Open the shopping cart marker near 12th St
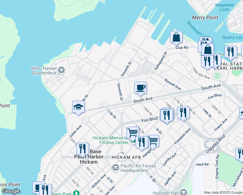 click(133, 133)
